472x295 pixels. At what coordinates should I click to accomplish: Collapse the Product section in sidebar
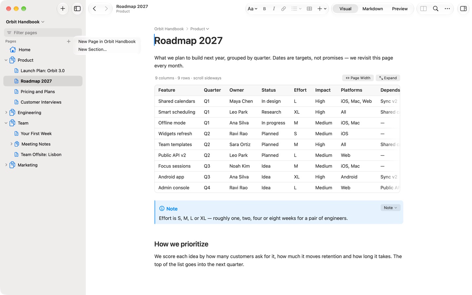[6, 60]
